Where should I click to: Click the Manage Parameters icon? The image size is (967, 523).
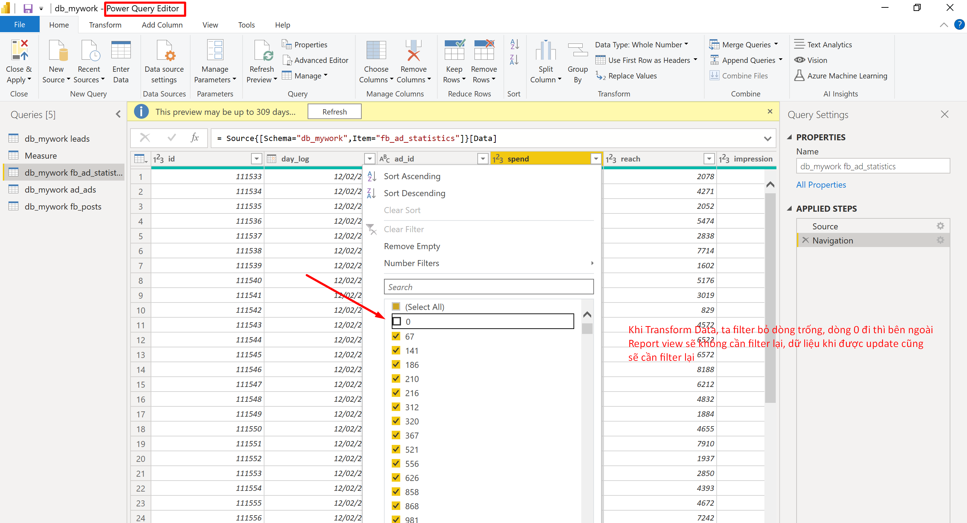click(x=215, y=50)
